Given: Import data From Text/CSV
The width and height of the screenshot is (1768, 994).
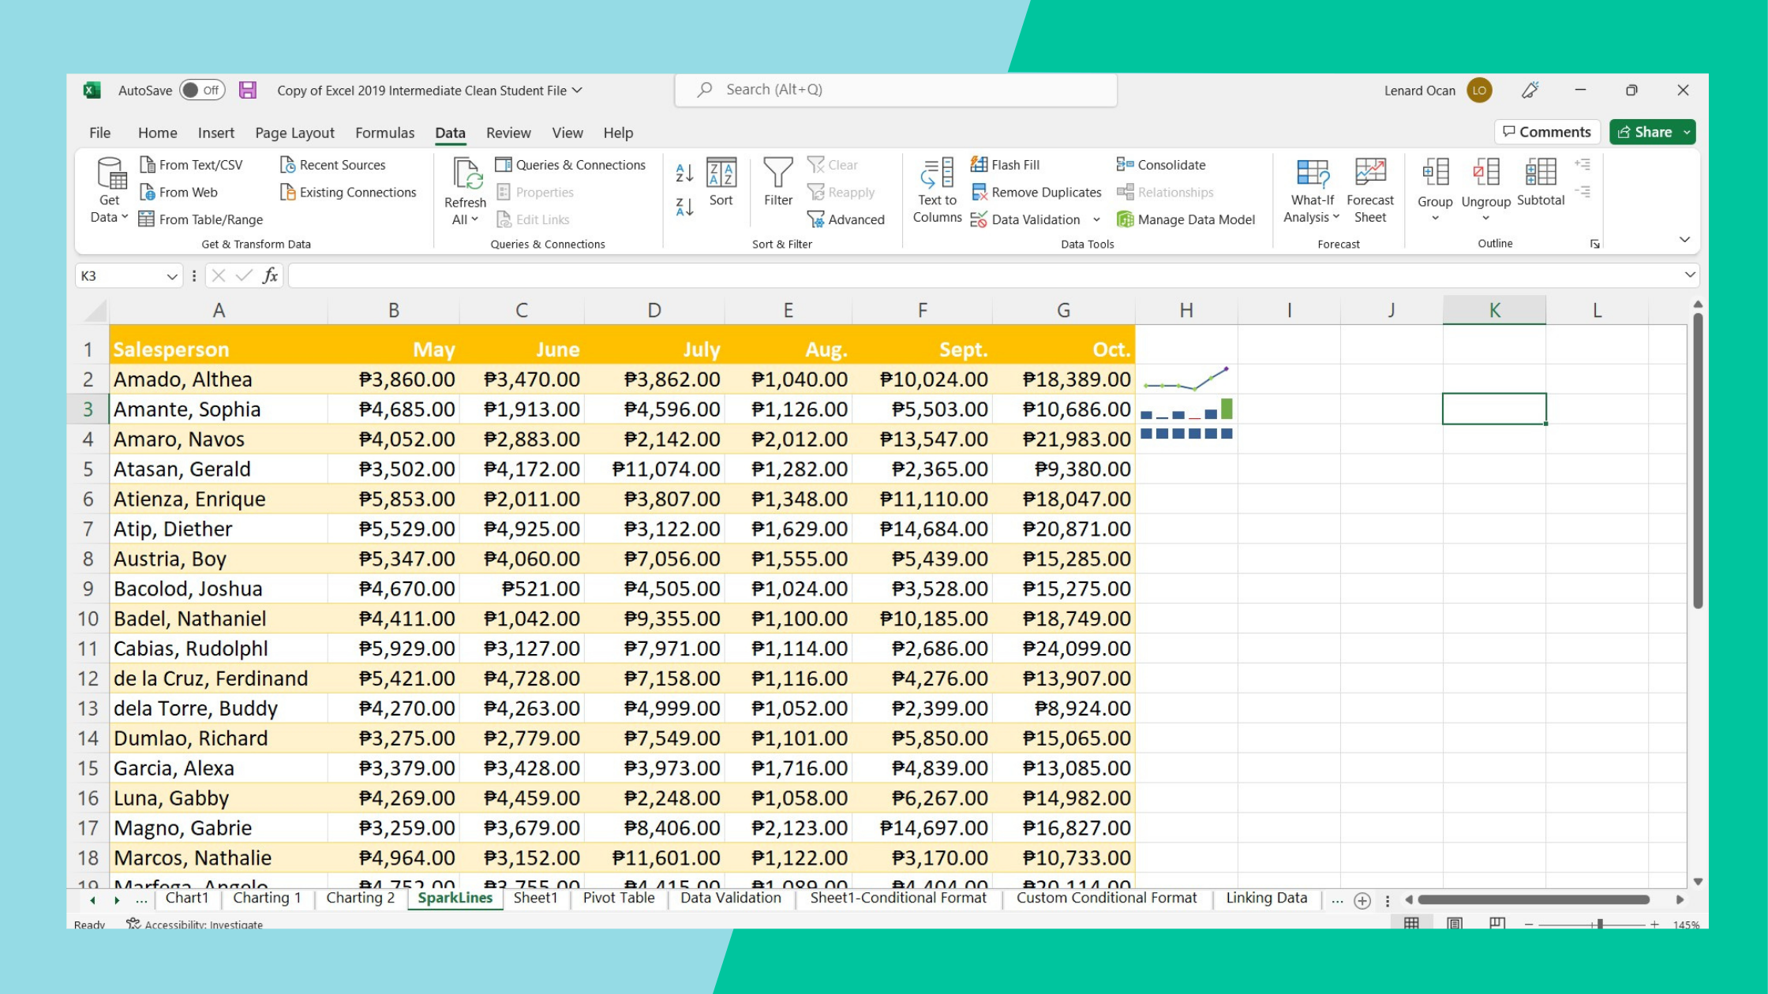Looking at the screenshot, I should [x=191, y=165].
